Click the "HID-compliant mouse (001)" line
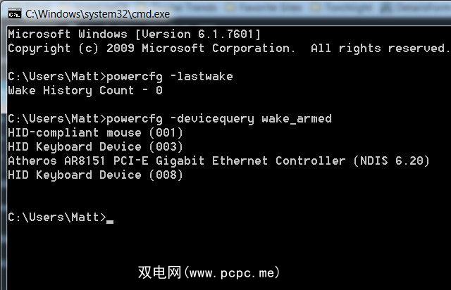 (x=95, y=132)
